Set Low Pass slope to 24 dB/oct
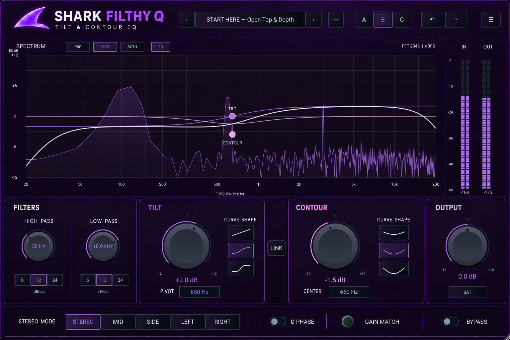 120,280
